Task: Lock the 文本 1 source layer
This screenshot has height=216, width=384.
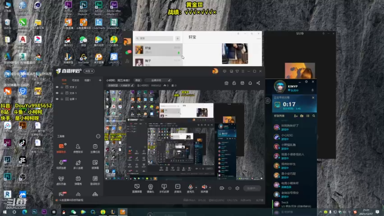Action: 62,93
